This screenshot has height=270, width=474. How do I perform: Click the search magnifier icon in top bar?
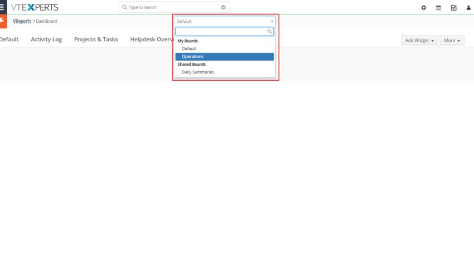click(x=124, y=7)
